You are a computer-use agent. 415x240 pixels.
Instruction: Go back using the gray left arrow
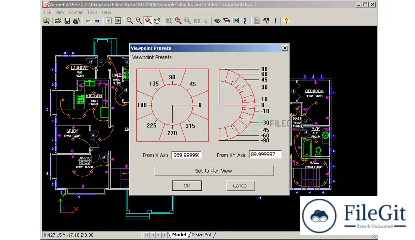pos(88,21)
